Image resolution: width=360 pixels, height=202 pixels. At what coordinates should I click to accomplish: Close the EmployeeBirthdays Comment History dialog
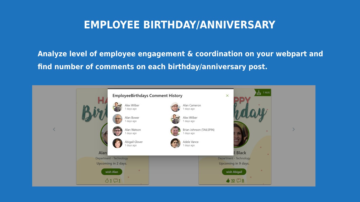tap(227, 96)
